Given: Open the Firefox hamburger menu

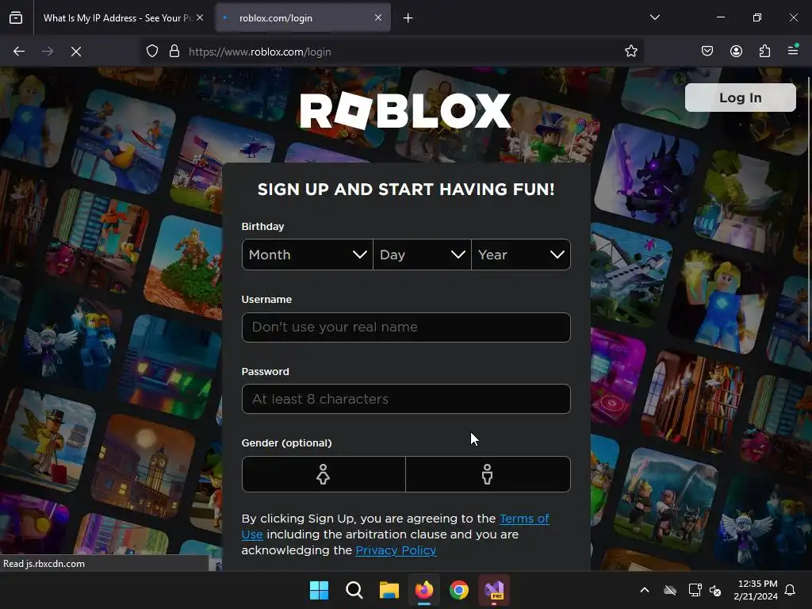Looking at the screenshot, I should click(x=793, y=50).
